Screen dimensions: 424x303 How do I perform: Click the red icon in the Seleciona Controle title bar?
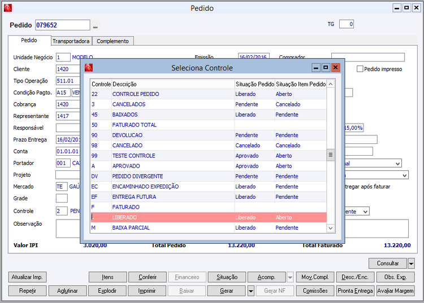(x=89, y=68)
